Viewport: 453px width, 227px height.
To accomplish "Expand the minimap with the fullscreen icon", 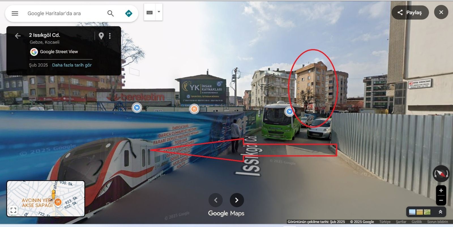I will [x=13, y=210].
